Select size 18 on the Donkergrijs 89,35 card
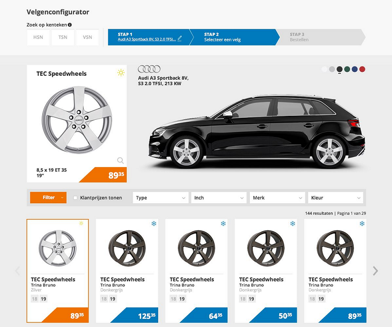392x327 pixels. (312, 299)
